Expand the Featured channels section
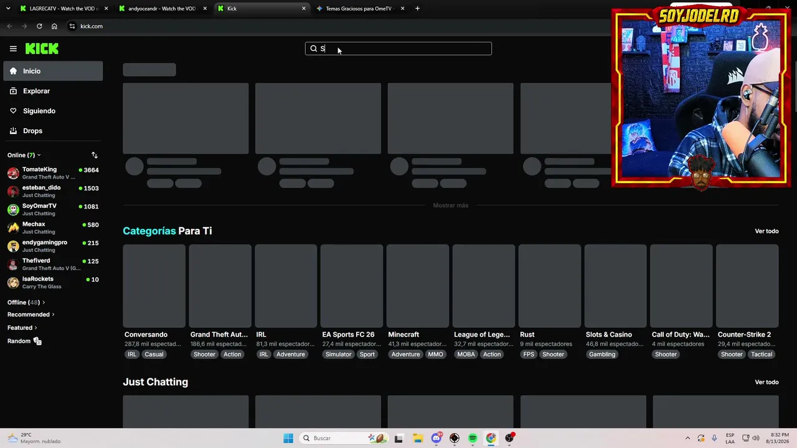Image resolution: width=797 pixels, height=448 pixels. point(22,328)
